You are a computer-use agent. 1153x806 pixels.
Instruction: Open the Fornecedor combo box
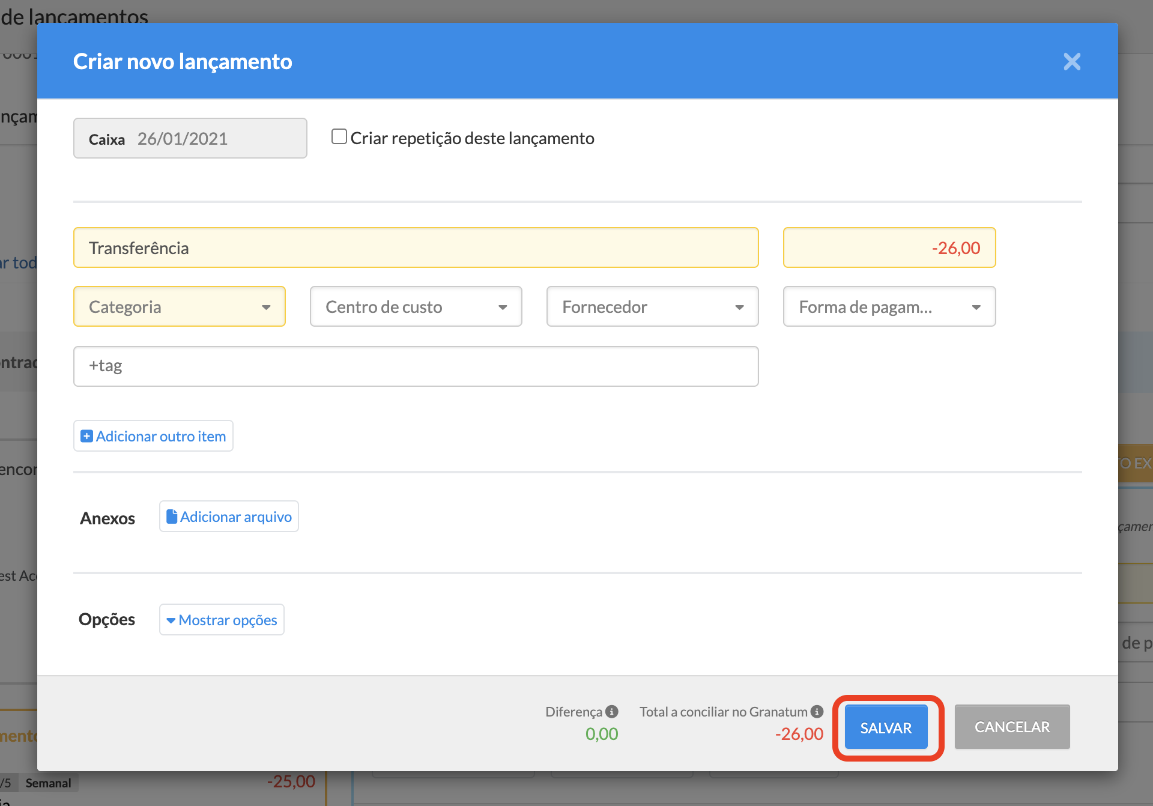(652, 307)
